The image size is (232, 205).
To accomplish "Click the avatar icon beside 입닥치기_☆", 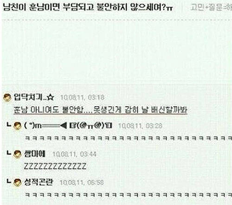I will pos(7,97).
